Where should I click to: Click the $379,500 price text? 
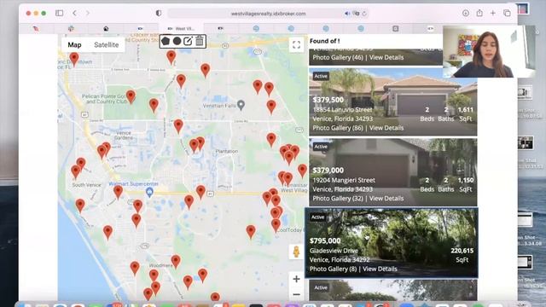pyautogui.click(x=328, y=100)
